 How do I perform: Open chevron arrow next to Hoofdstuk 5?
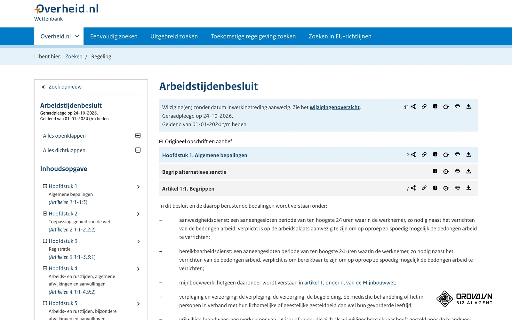pos(138,304)
